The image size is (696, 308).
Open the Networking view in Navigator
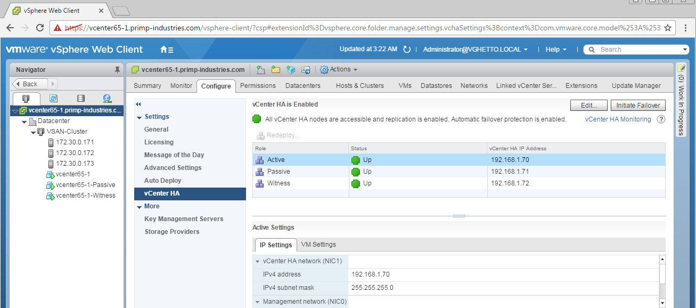(107, 98)
